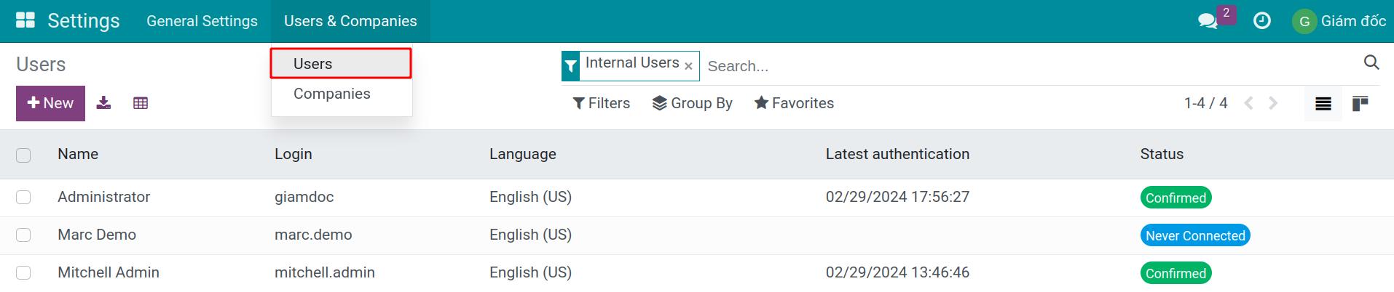Click Administrator's English (US) language cell
The image size is (1394, 292).
(x=530, y=197)
